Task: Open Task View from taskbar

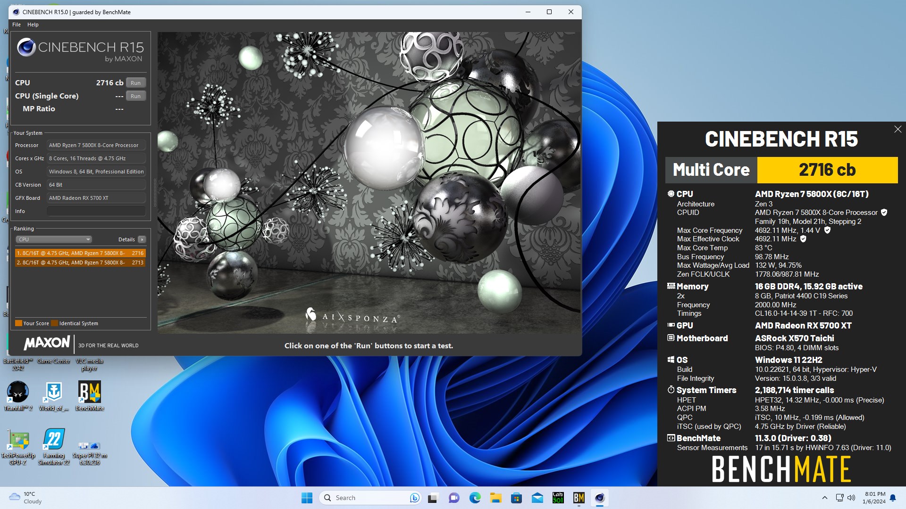Action: (433, 498)
